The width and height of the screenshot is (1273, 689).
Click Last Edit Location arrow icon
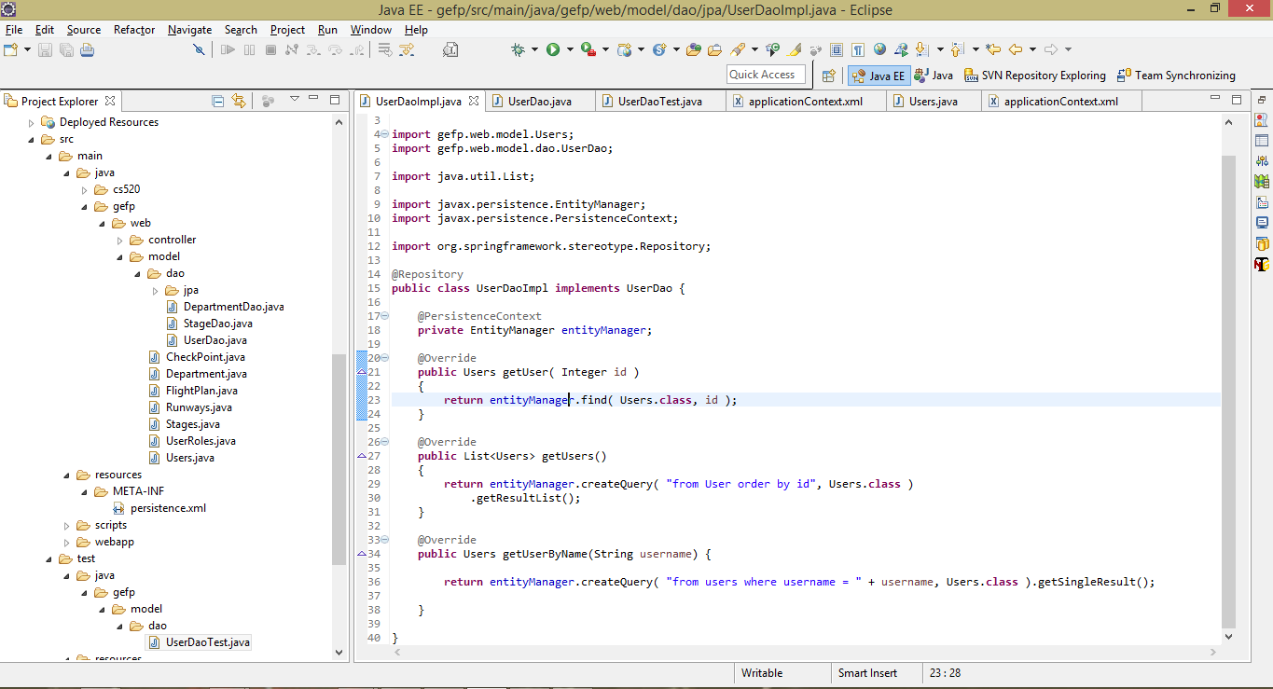click(x=992, y=49)
